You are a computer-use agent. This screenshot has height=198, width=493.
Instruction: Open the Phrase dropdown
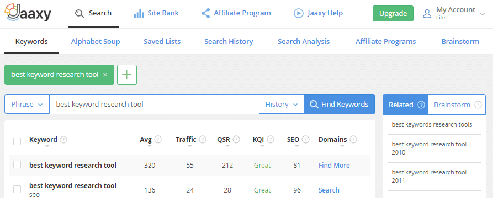[x=27, y=105]
